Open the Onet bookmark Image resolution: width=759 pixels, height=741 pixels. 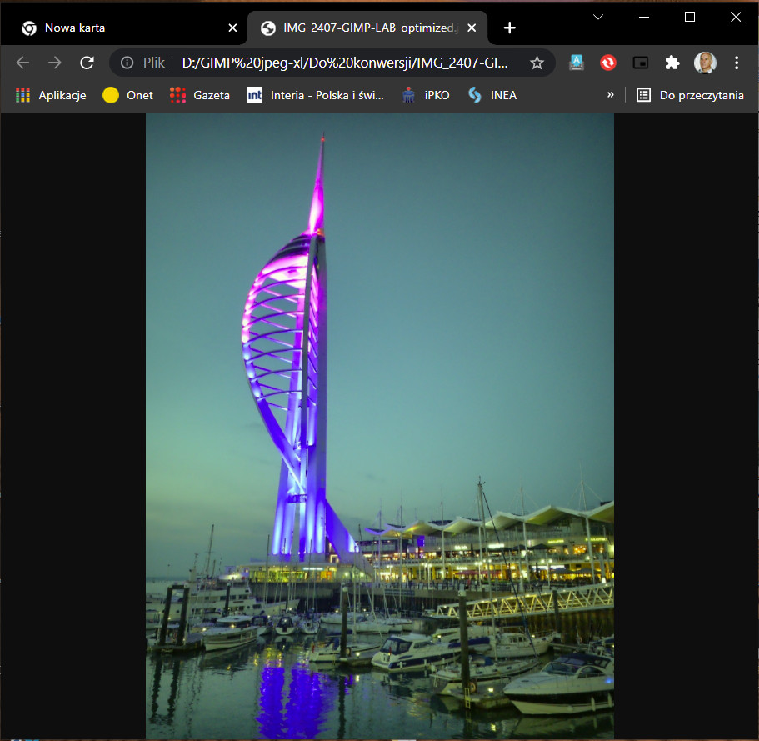pos(128,95)
